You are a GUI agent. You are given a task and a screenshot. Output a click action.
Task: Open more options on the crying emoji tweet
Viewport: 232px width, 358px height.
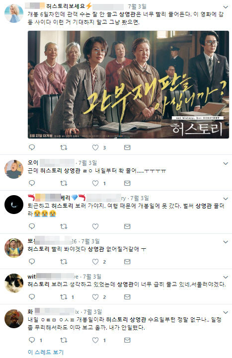(226, 199)
